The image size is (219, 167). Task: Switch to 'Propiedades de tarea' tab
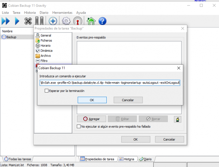tap(97, 159)
